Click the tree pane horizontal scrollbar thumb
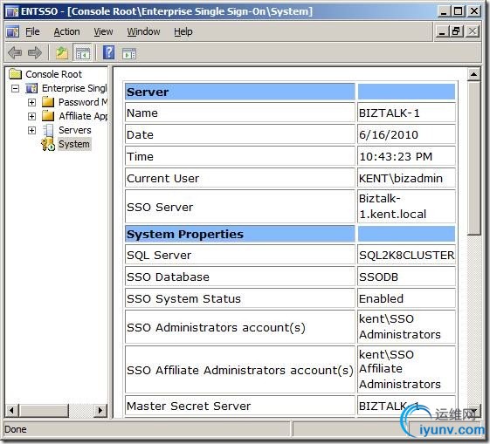The height and width of the screenshot is (444, 490). pyautogui.click(x=44, y=410)
